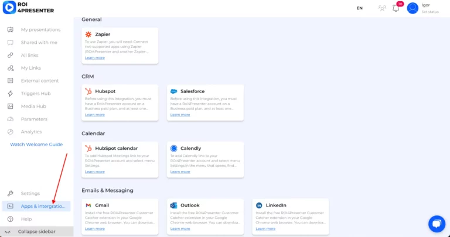Click the Zapier logo icon

click(x=88, y=35)
